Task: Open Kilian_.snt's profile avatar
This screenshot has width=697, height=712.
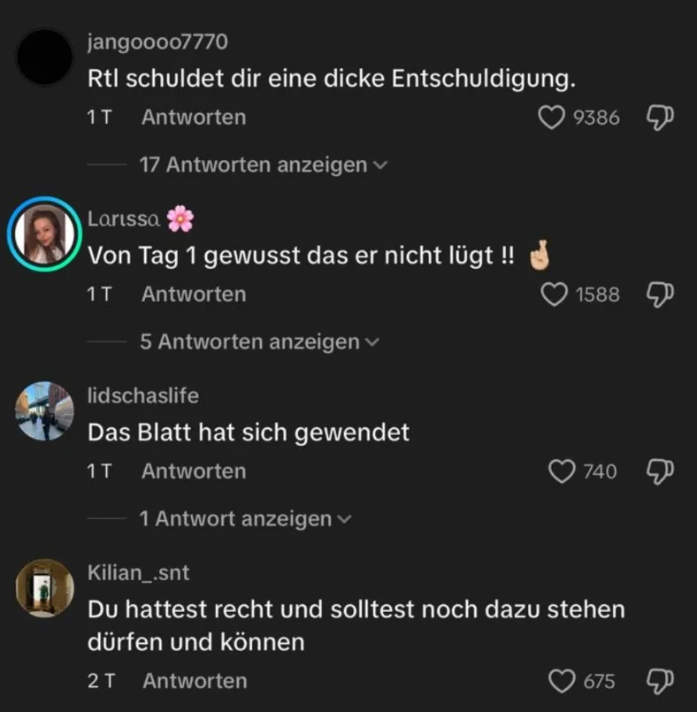Action: (44, 588)
